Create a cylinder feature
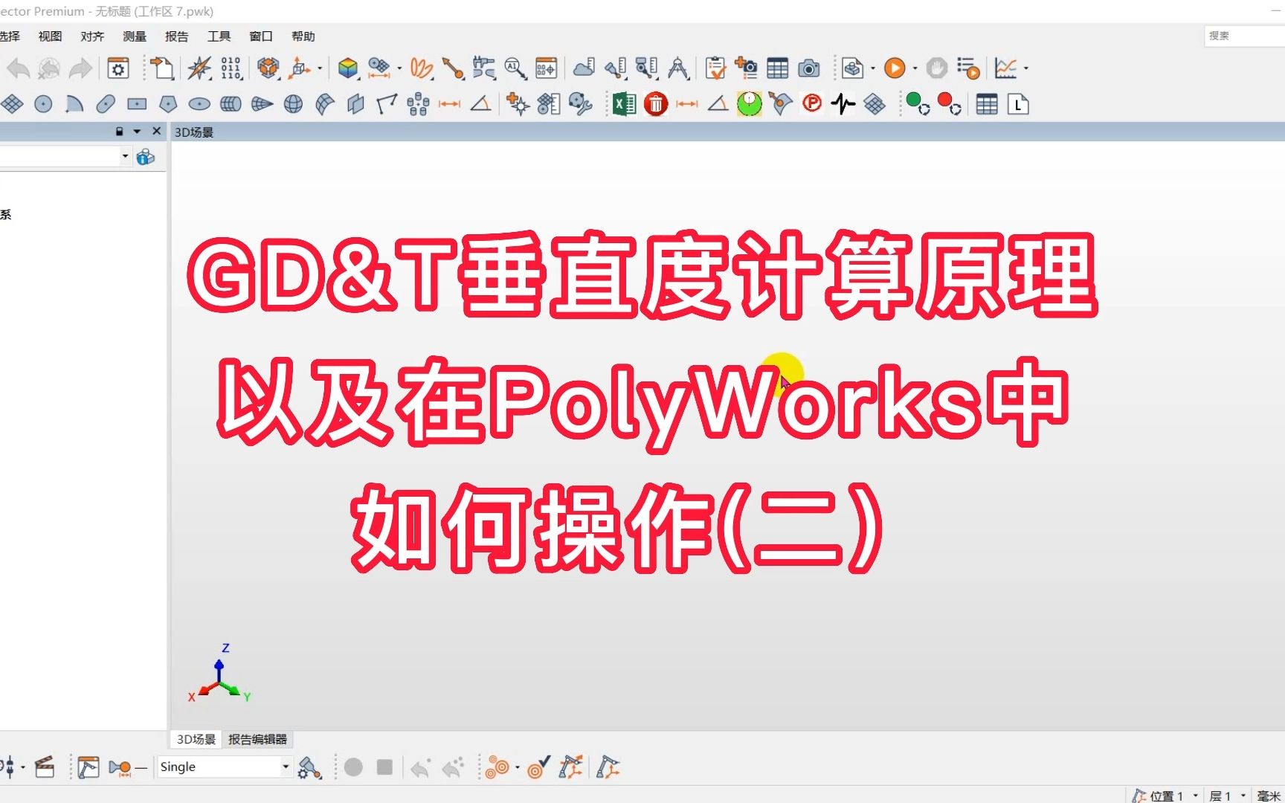This screenshot has height=803, width=1285. 231,104
